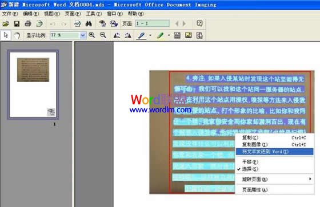Choose 复制图像(I) in context menu
This screenshot has width=320, height=207.
pyautogui.click(x=274, y=145)
